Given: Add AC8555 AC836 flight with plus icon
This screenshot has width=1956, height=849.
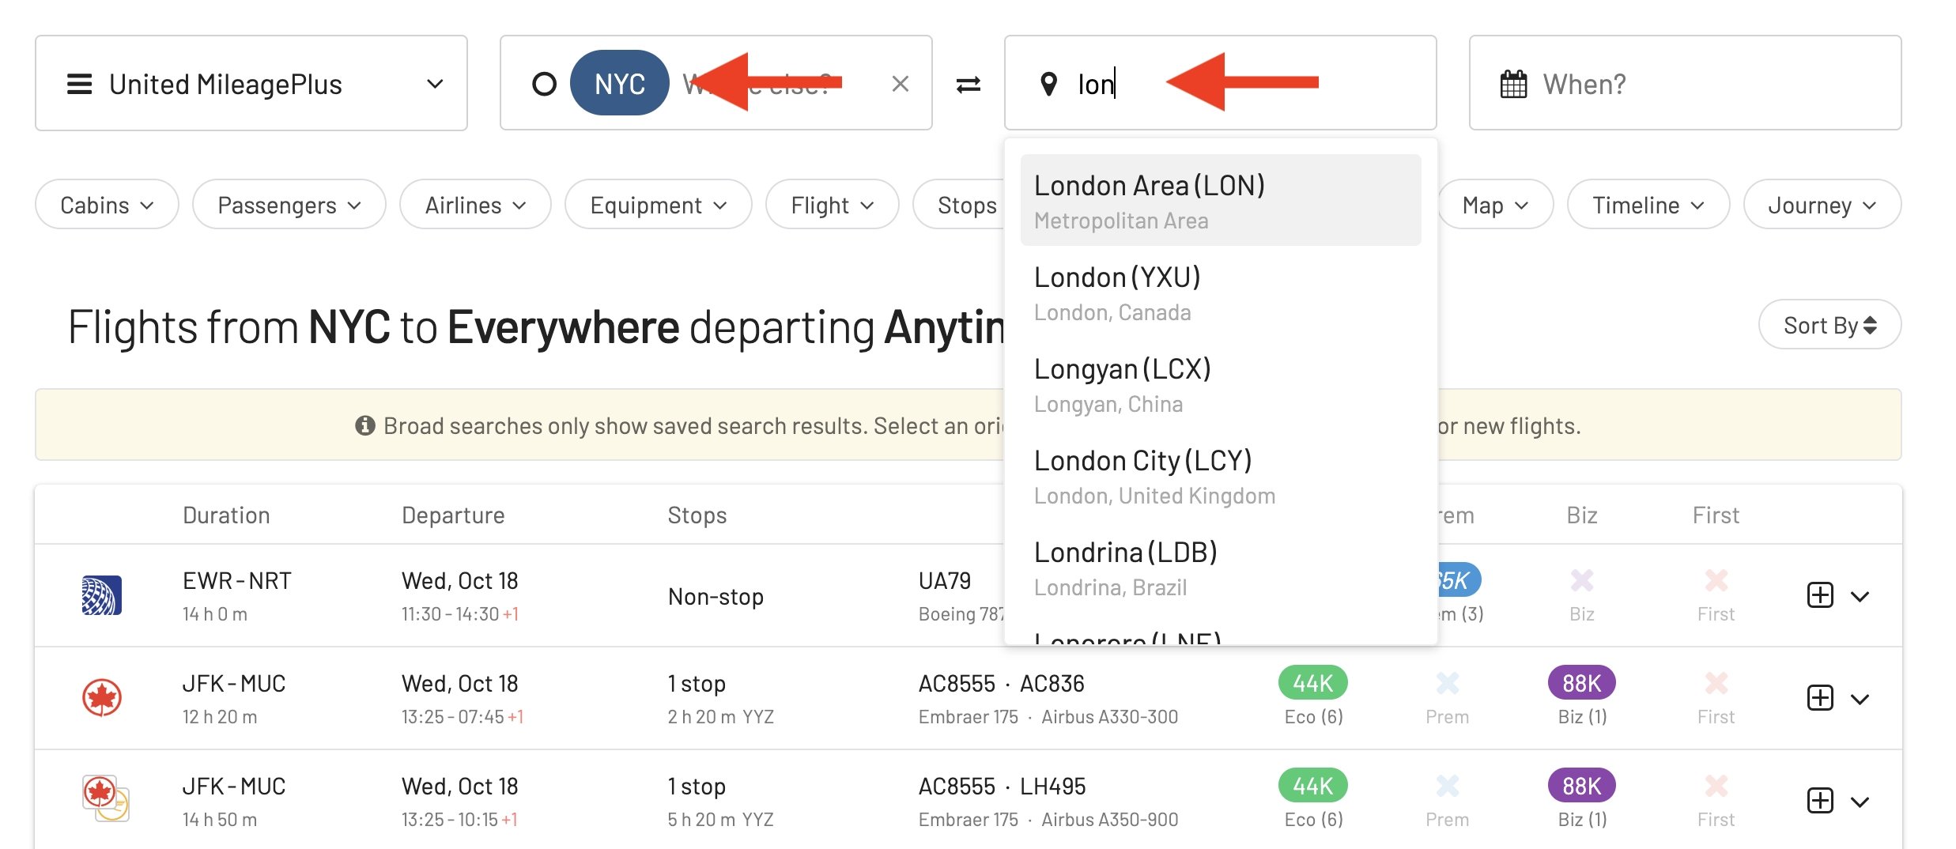Looking at the screenshot, I should pos(1820,697).
